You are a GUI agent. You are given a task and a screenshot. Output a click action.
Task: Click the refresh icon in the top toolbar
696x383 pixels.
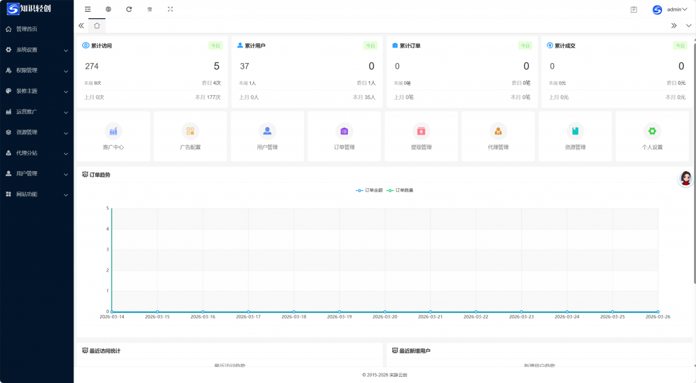[x=129, y=10]
